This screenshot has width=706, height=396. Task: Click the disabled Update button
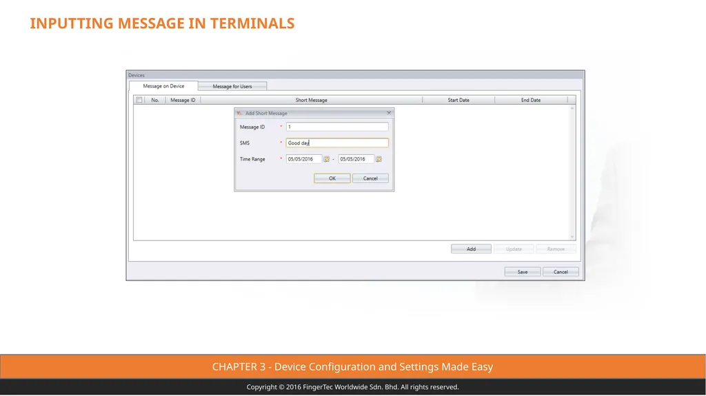point(514,249)
